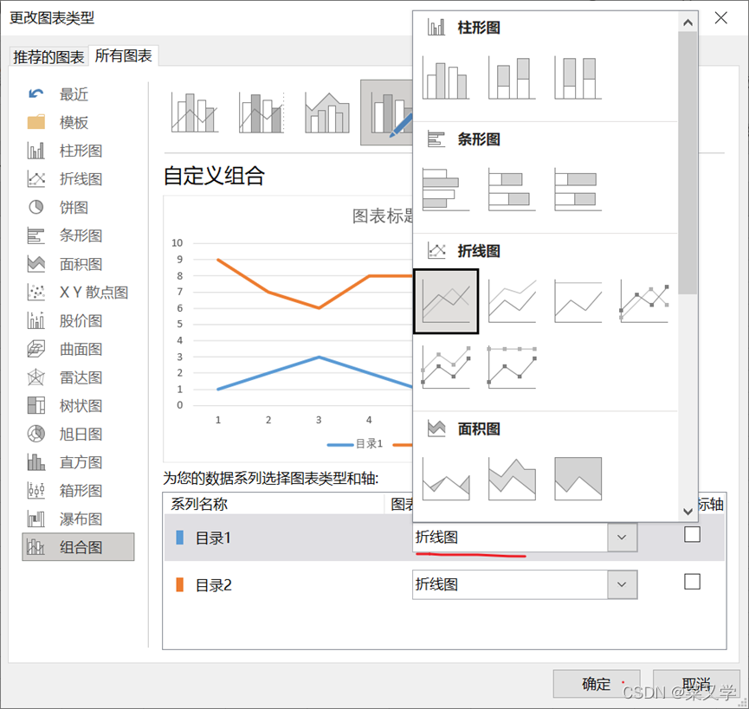Viewport: 749px width, 709px height.
Task: Select 100% stacked line with markers type
Action: 512,367
